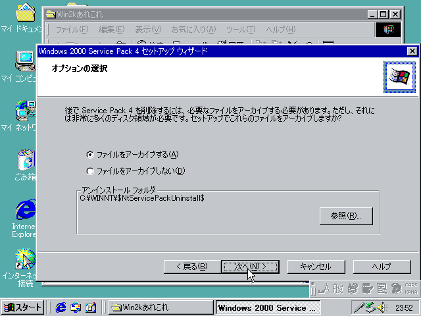Open ファイル(F) menu in Win2kあれこれ window
This screenshot has height=316, width=421.
click(72, 29)
